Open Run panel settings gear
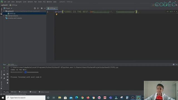 [x=174, y=64]
